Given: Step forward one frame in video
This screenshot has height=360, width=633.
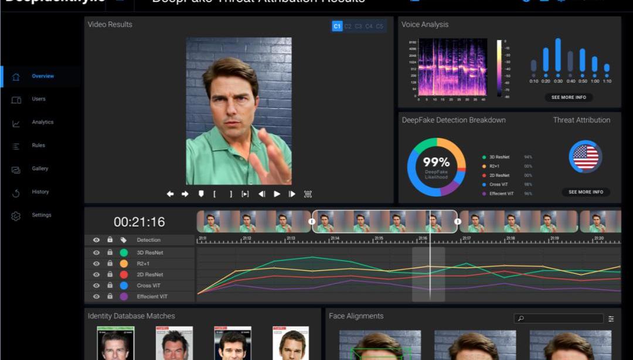Looking at the screenshot, I should (292, 194).
